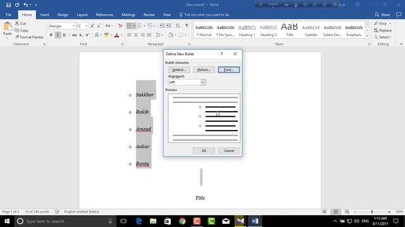Screen dimensions: 405x227
Task: Toggle Italic formatting
Action: pos(58,35)
